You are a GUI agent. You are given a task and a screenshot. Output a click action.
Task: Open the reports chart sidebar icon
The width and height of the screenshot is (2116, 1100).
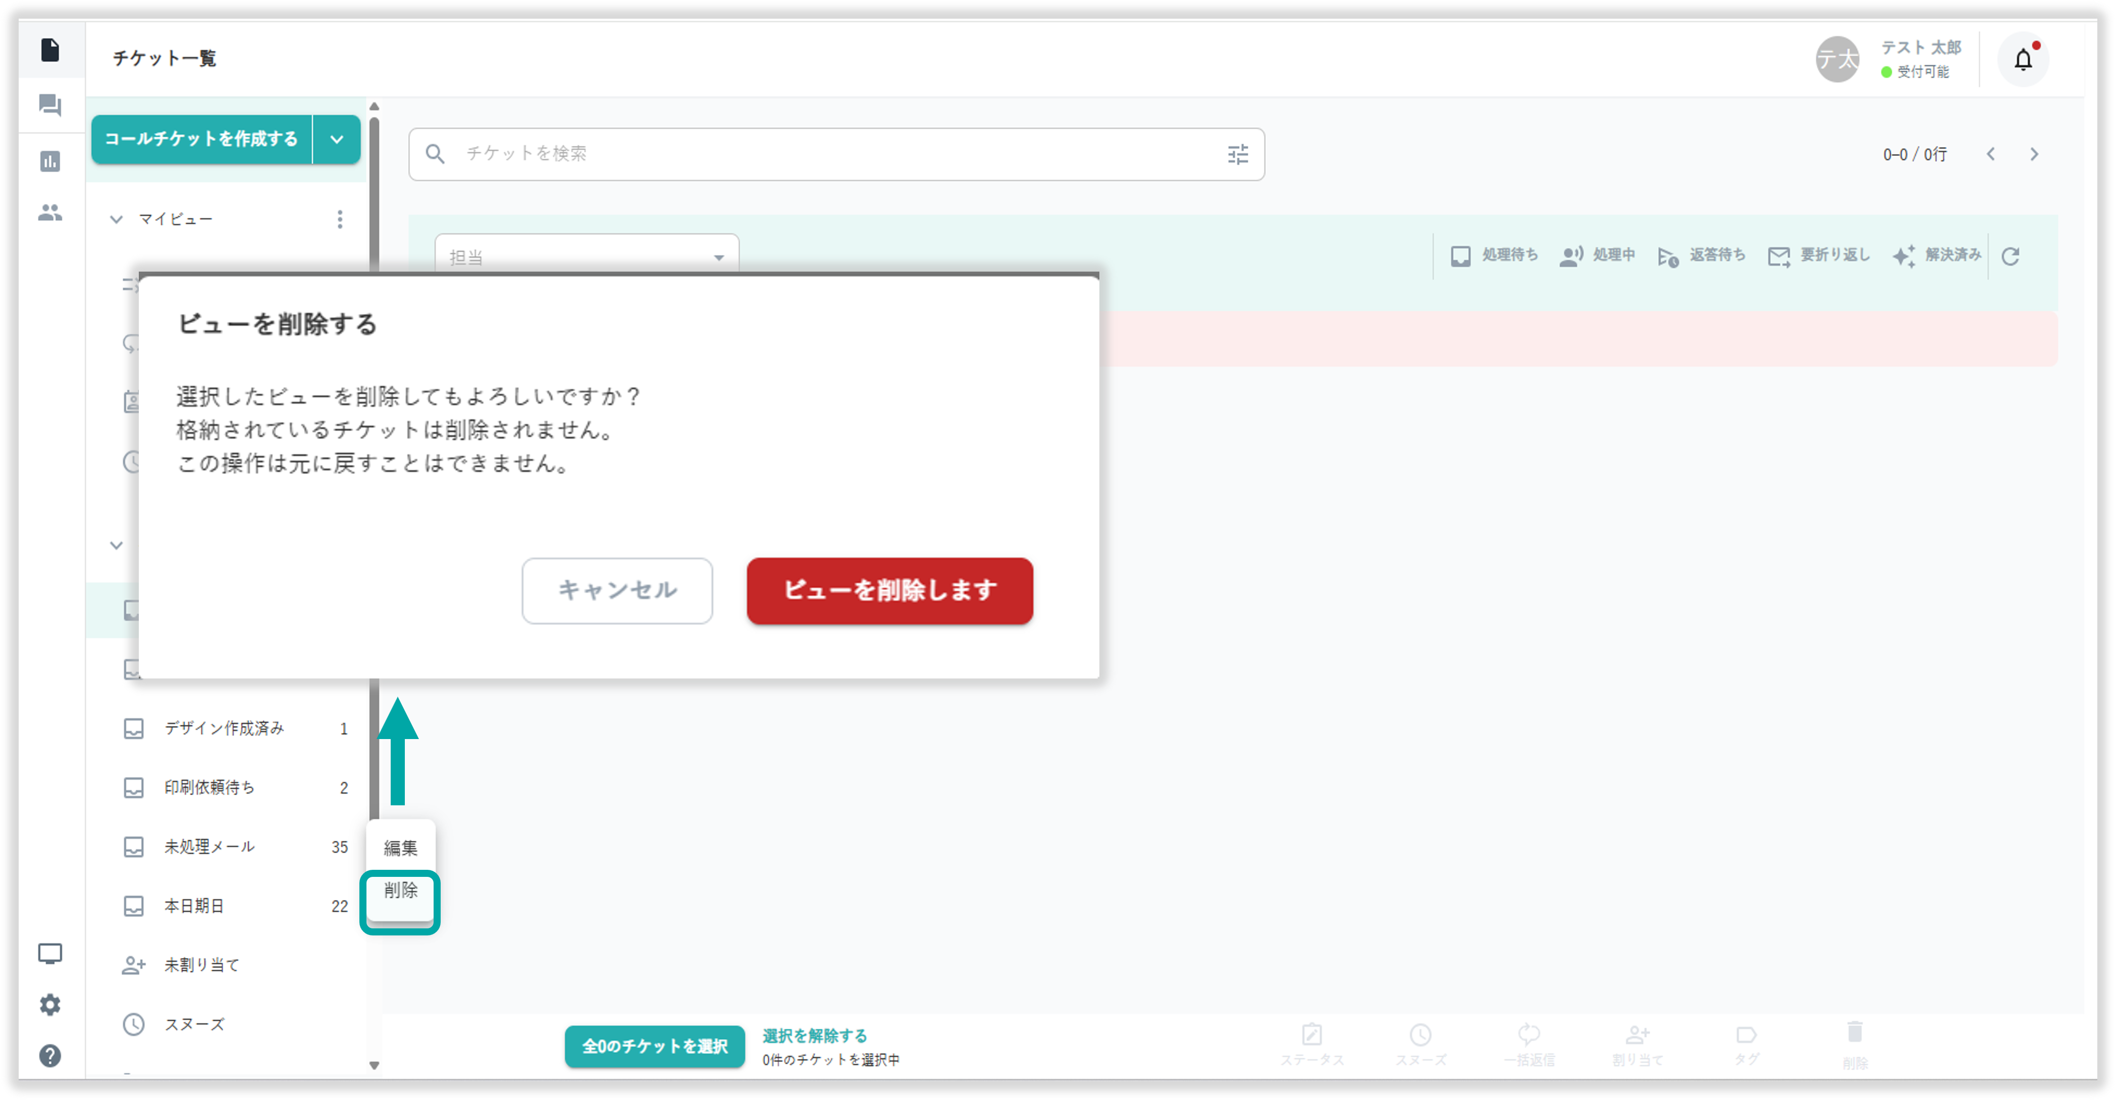click(x=50, y=161)
